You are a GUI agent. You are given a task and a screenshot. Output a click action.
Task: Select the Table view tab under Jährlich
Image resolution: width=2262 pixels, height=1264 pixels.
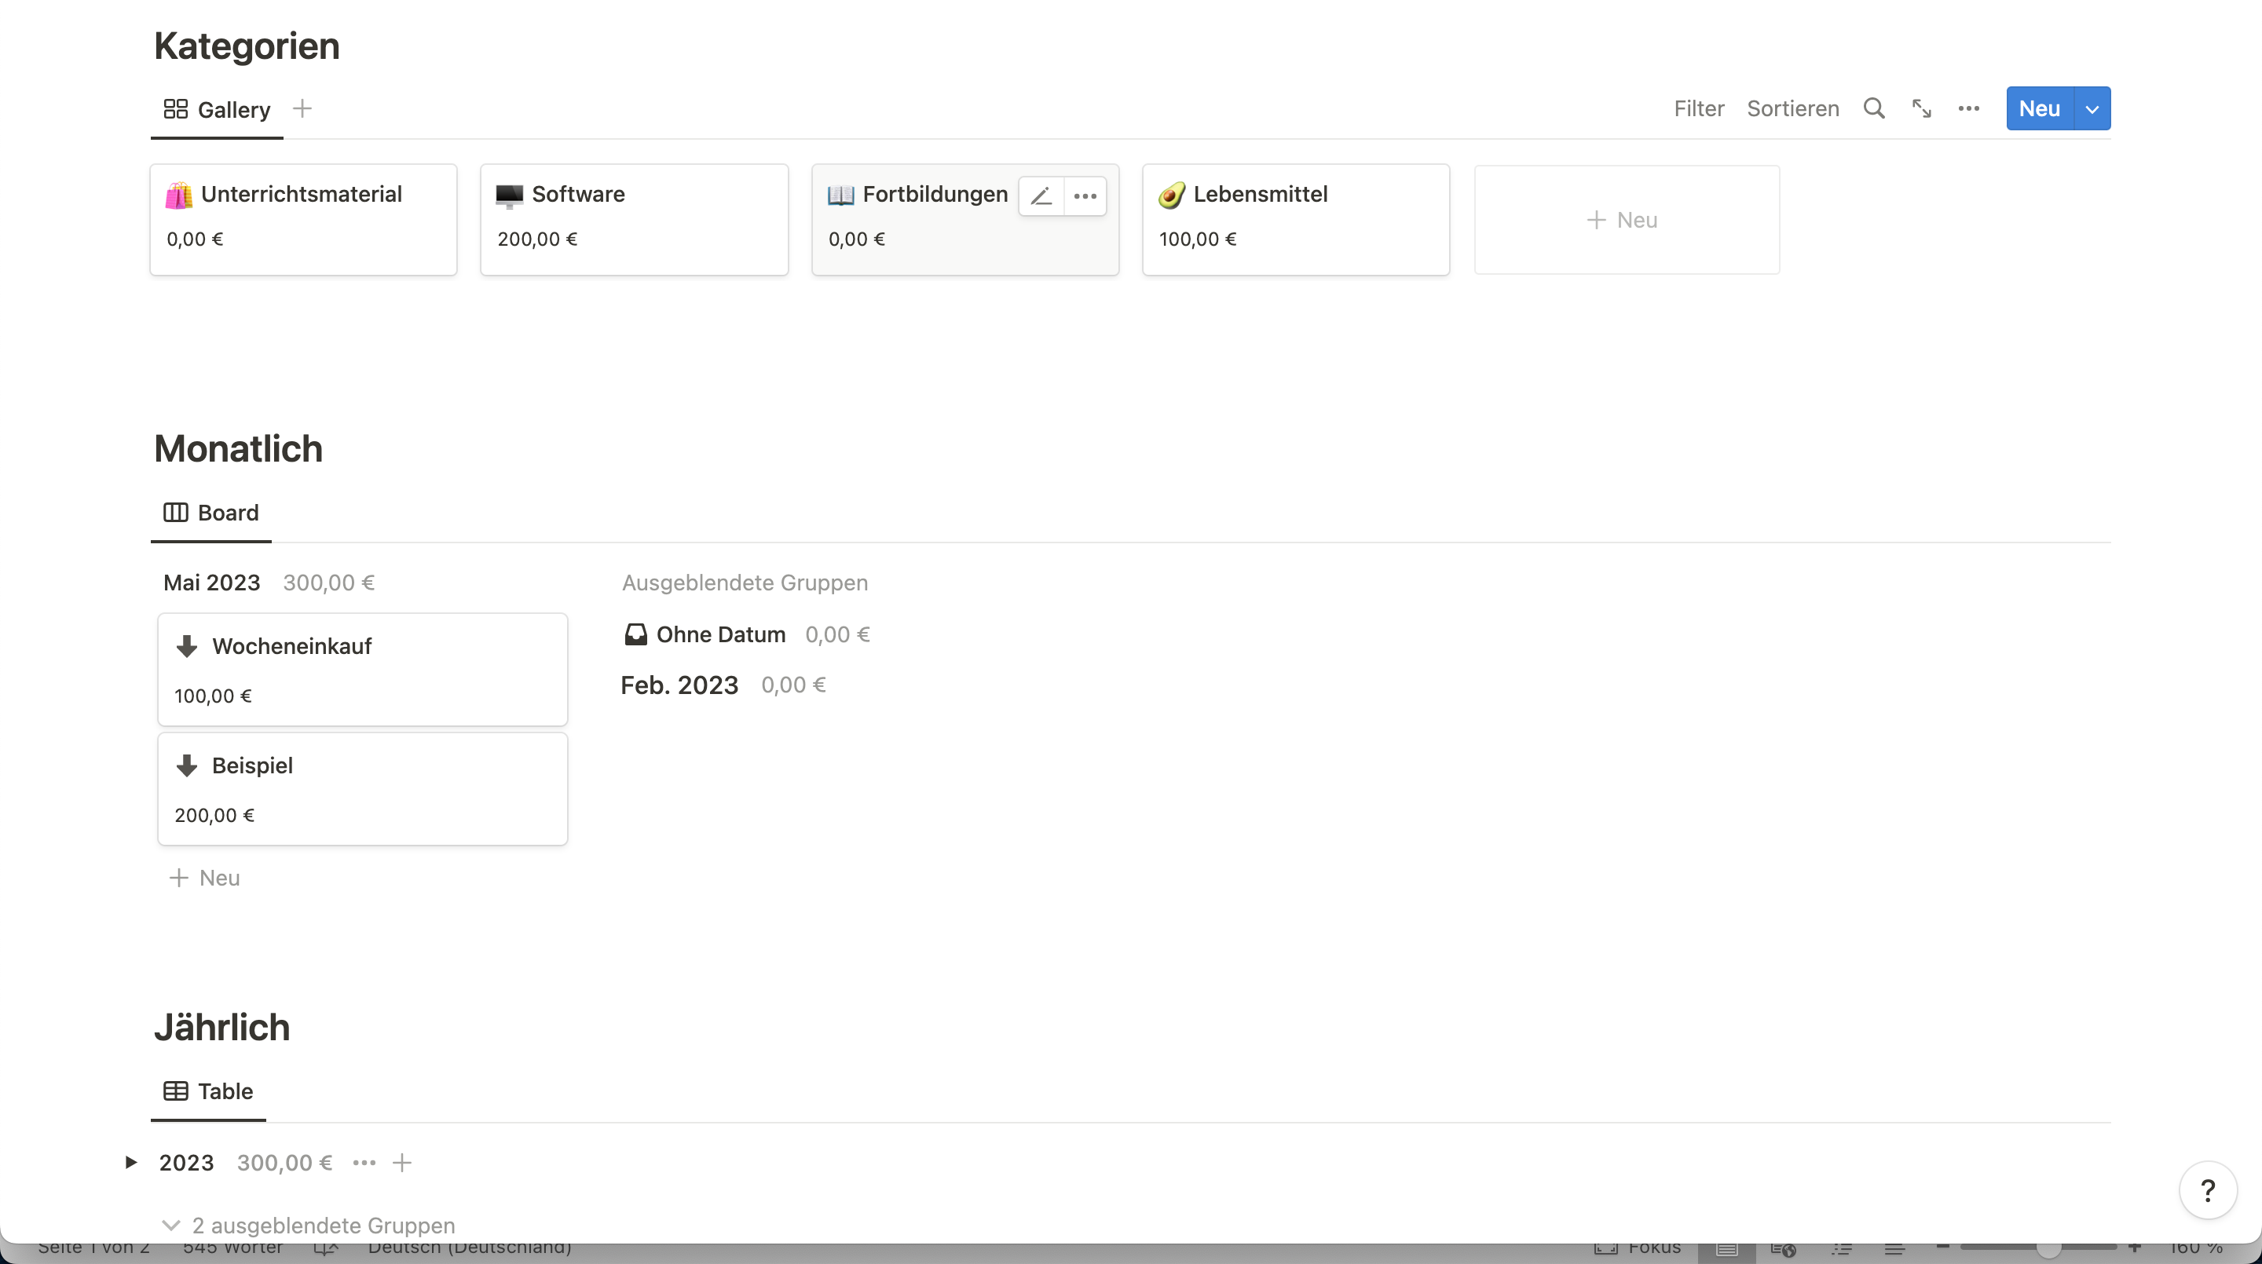(209, 1091)
